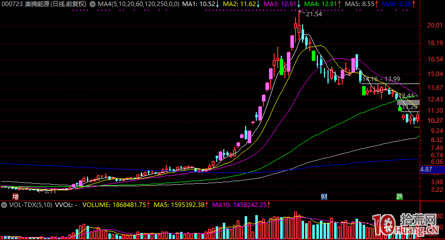Click the 11.29 gap label
Screen dimensions: 445x240
[410, 107]
